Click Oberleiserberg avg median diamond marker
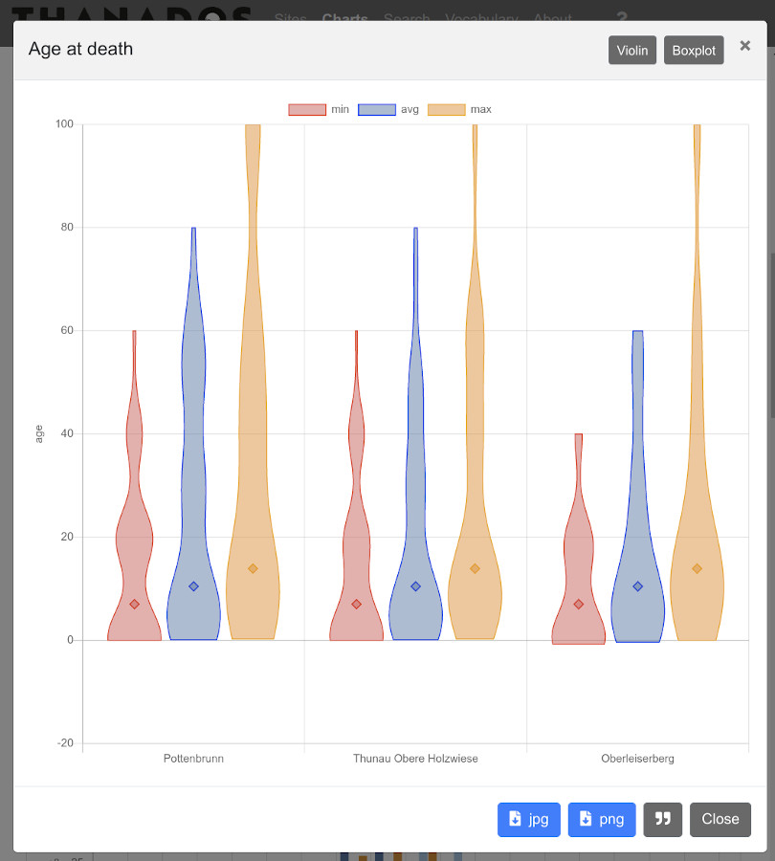Image resolution: width=775 pixels, height=861 pixels. 637,586
